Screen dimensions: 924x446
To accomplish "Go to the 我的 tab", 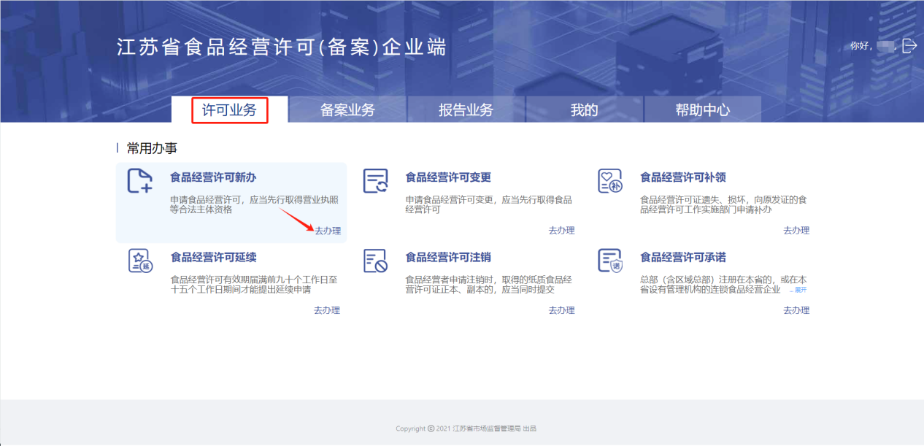I will (584, 110).
